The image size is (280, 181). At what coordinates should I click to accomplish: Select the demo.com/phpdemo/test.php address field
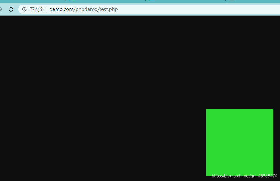coord(149,9)
